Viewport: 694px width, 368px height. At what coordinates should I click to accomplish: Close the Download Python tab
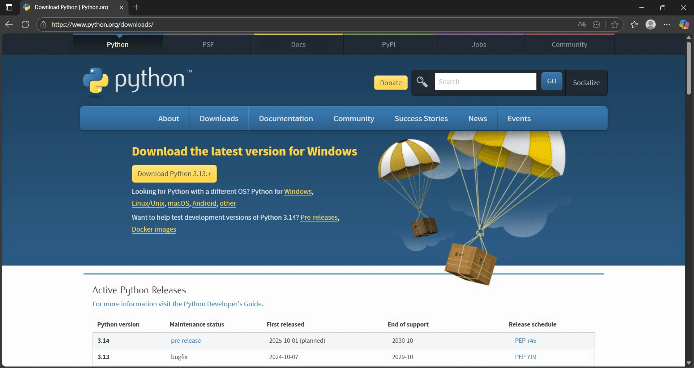pyautogui.click(x=121, y=7)
